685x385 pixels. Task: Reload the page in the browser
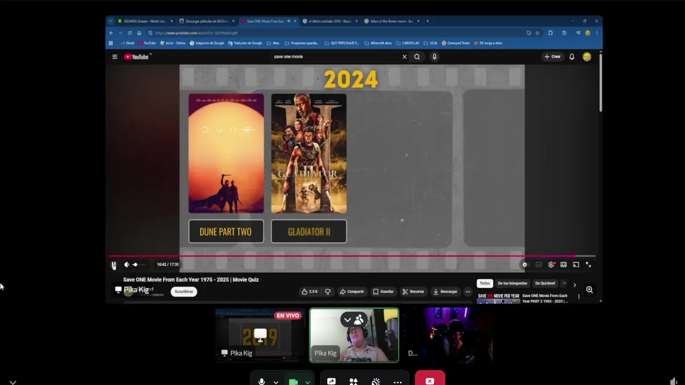(x=130, y=33)
